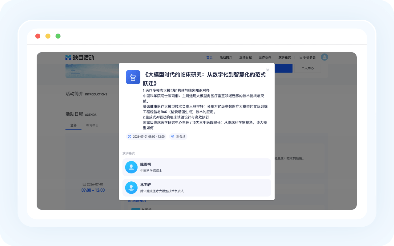The width and height of the screenshot is (394, 246).
Task: Click the event banner thumbnail behind the dialog
Action: (x=92, y=71)
